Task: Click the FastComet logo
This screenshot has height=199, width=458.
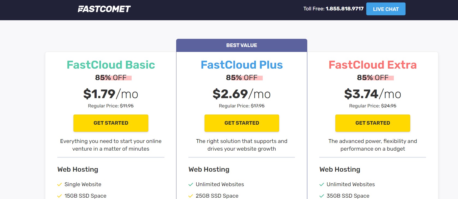Action: tap(104, 8)
